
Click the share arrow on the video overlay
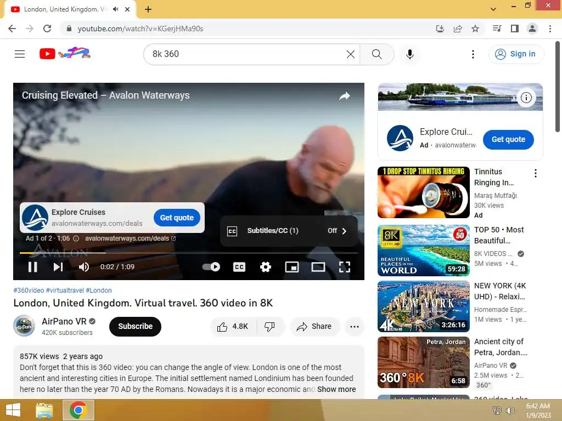[345, 96]
